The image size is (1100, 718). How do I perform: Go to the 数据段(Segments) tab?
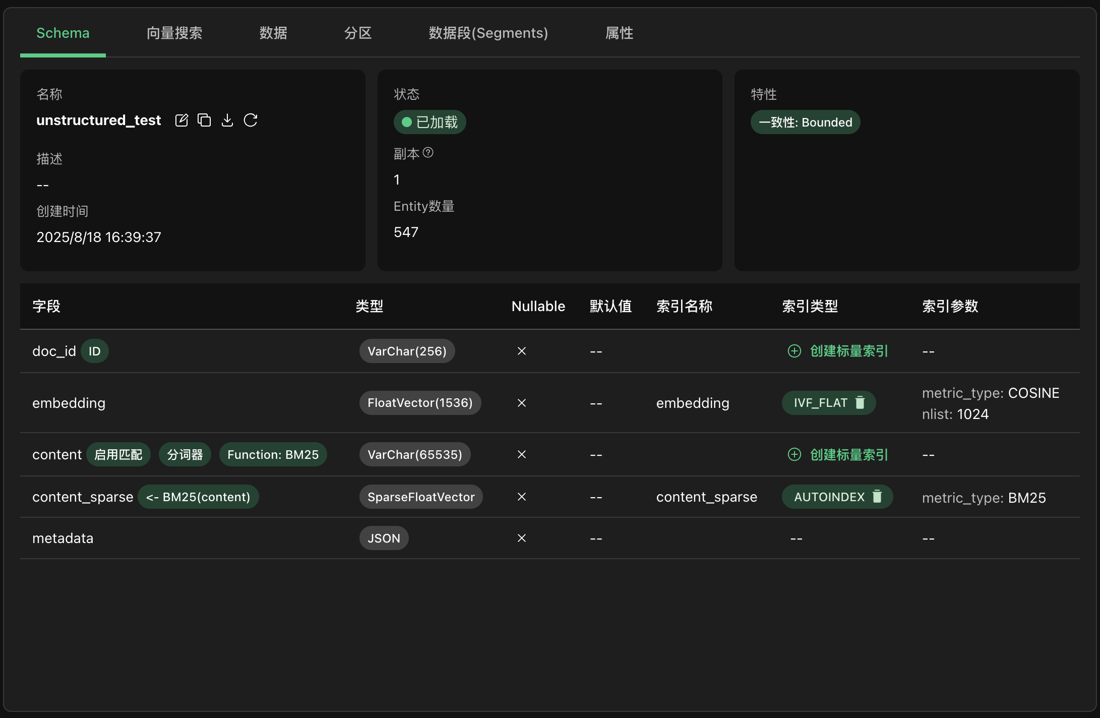tap(488, 33)
